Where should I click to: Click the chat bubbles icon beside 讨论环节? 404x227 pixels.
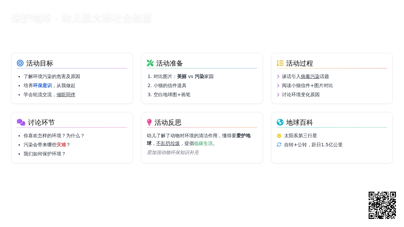coord(21,122)
